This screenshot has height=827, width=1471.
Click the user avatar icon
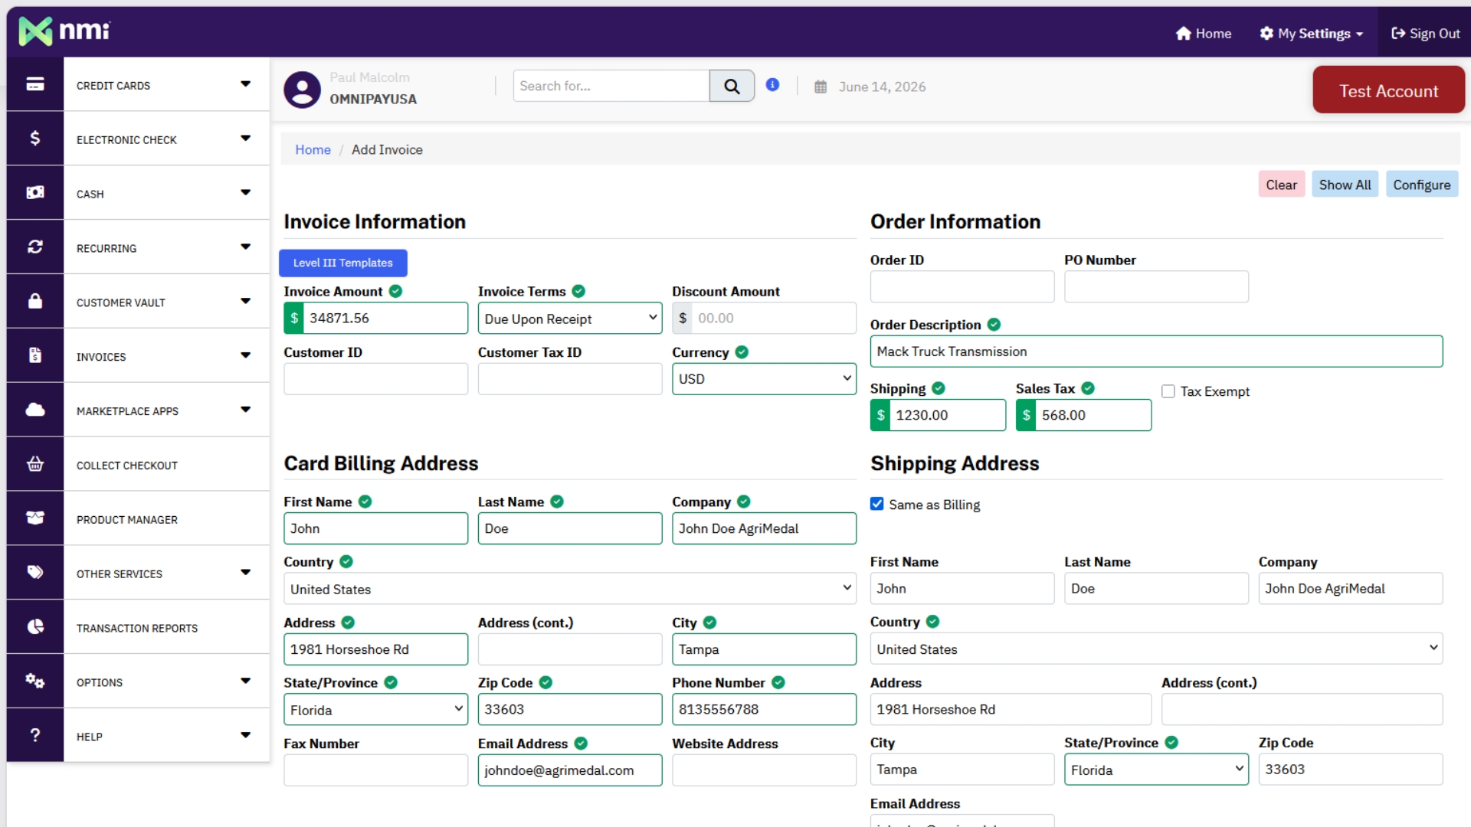pyautogui.click(x=302, y=90)
